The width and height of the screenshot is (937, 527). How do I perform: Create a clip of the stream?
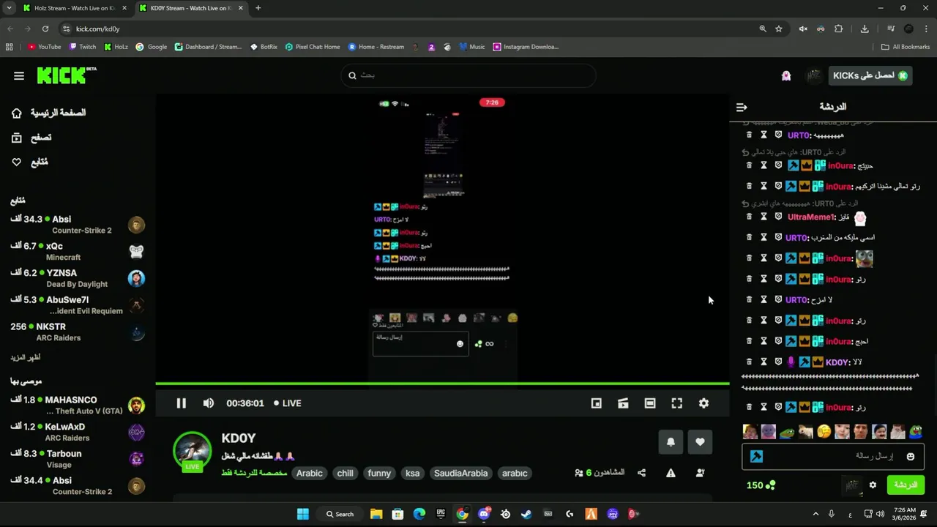623,403
